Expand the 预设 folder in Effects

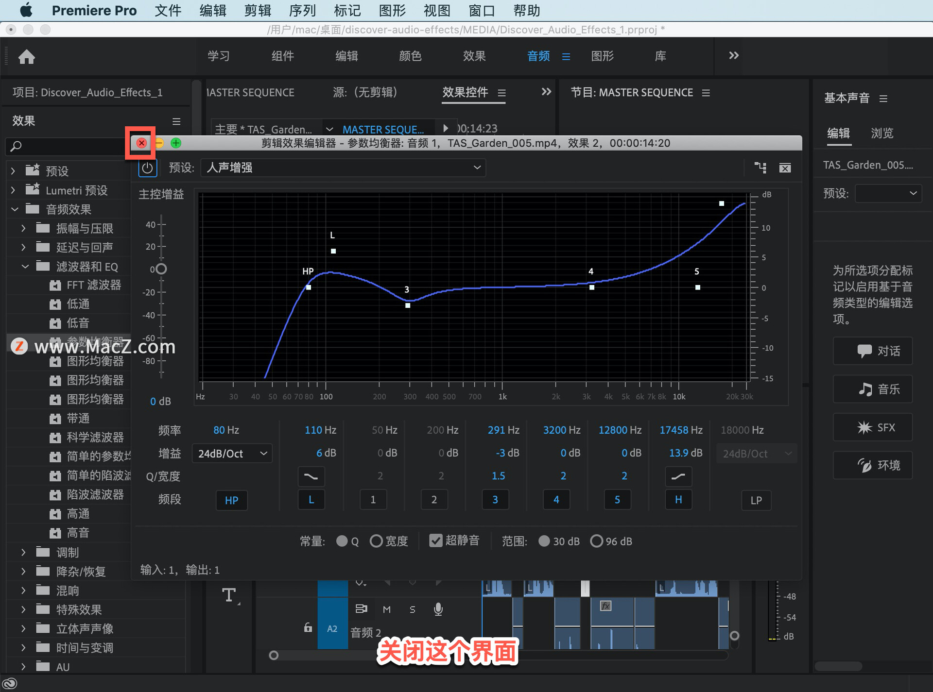coord(13,171)
